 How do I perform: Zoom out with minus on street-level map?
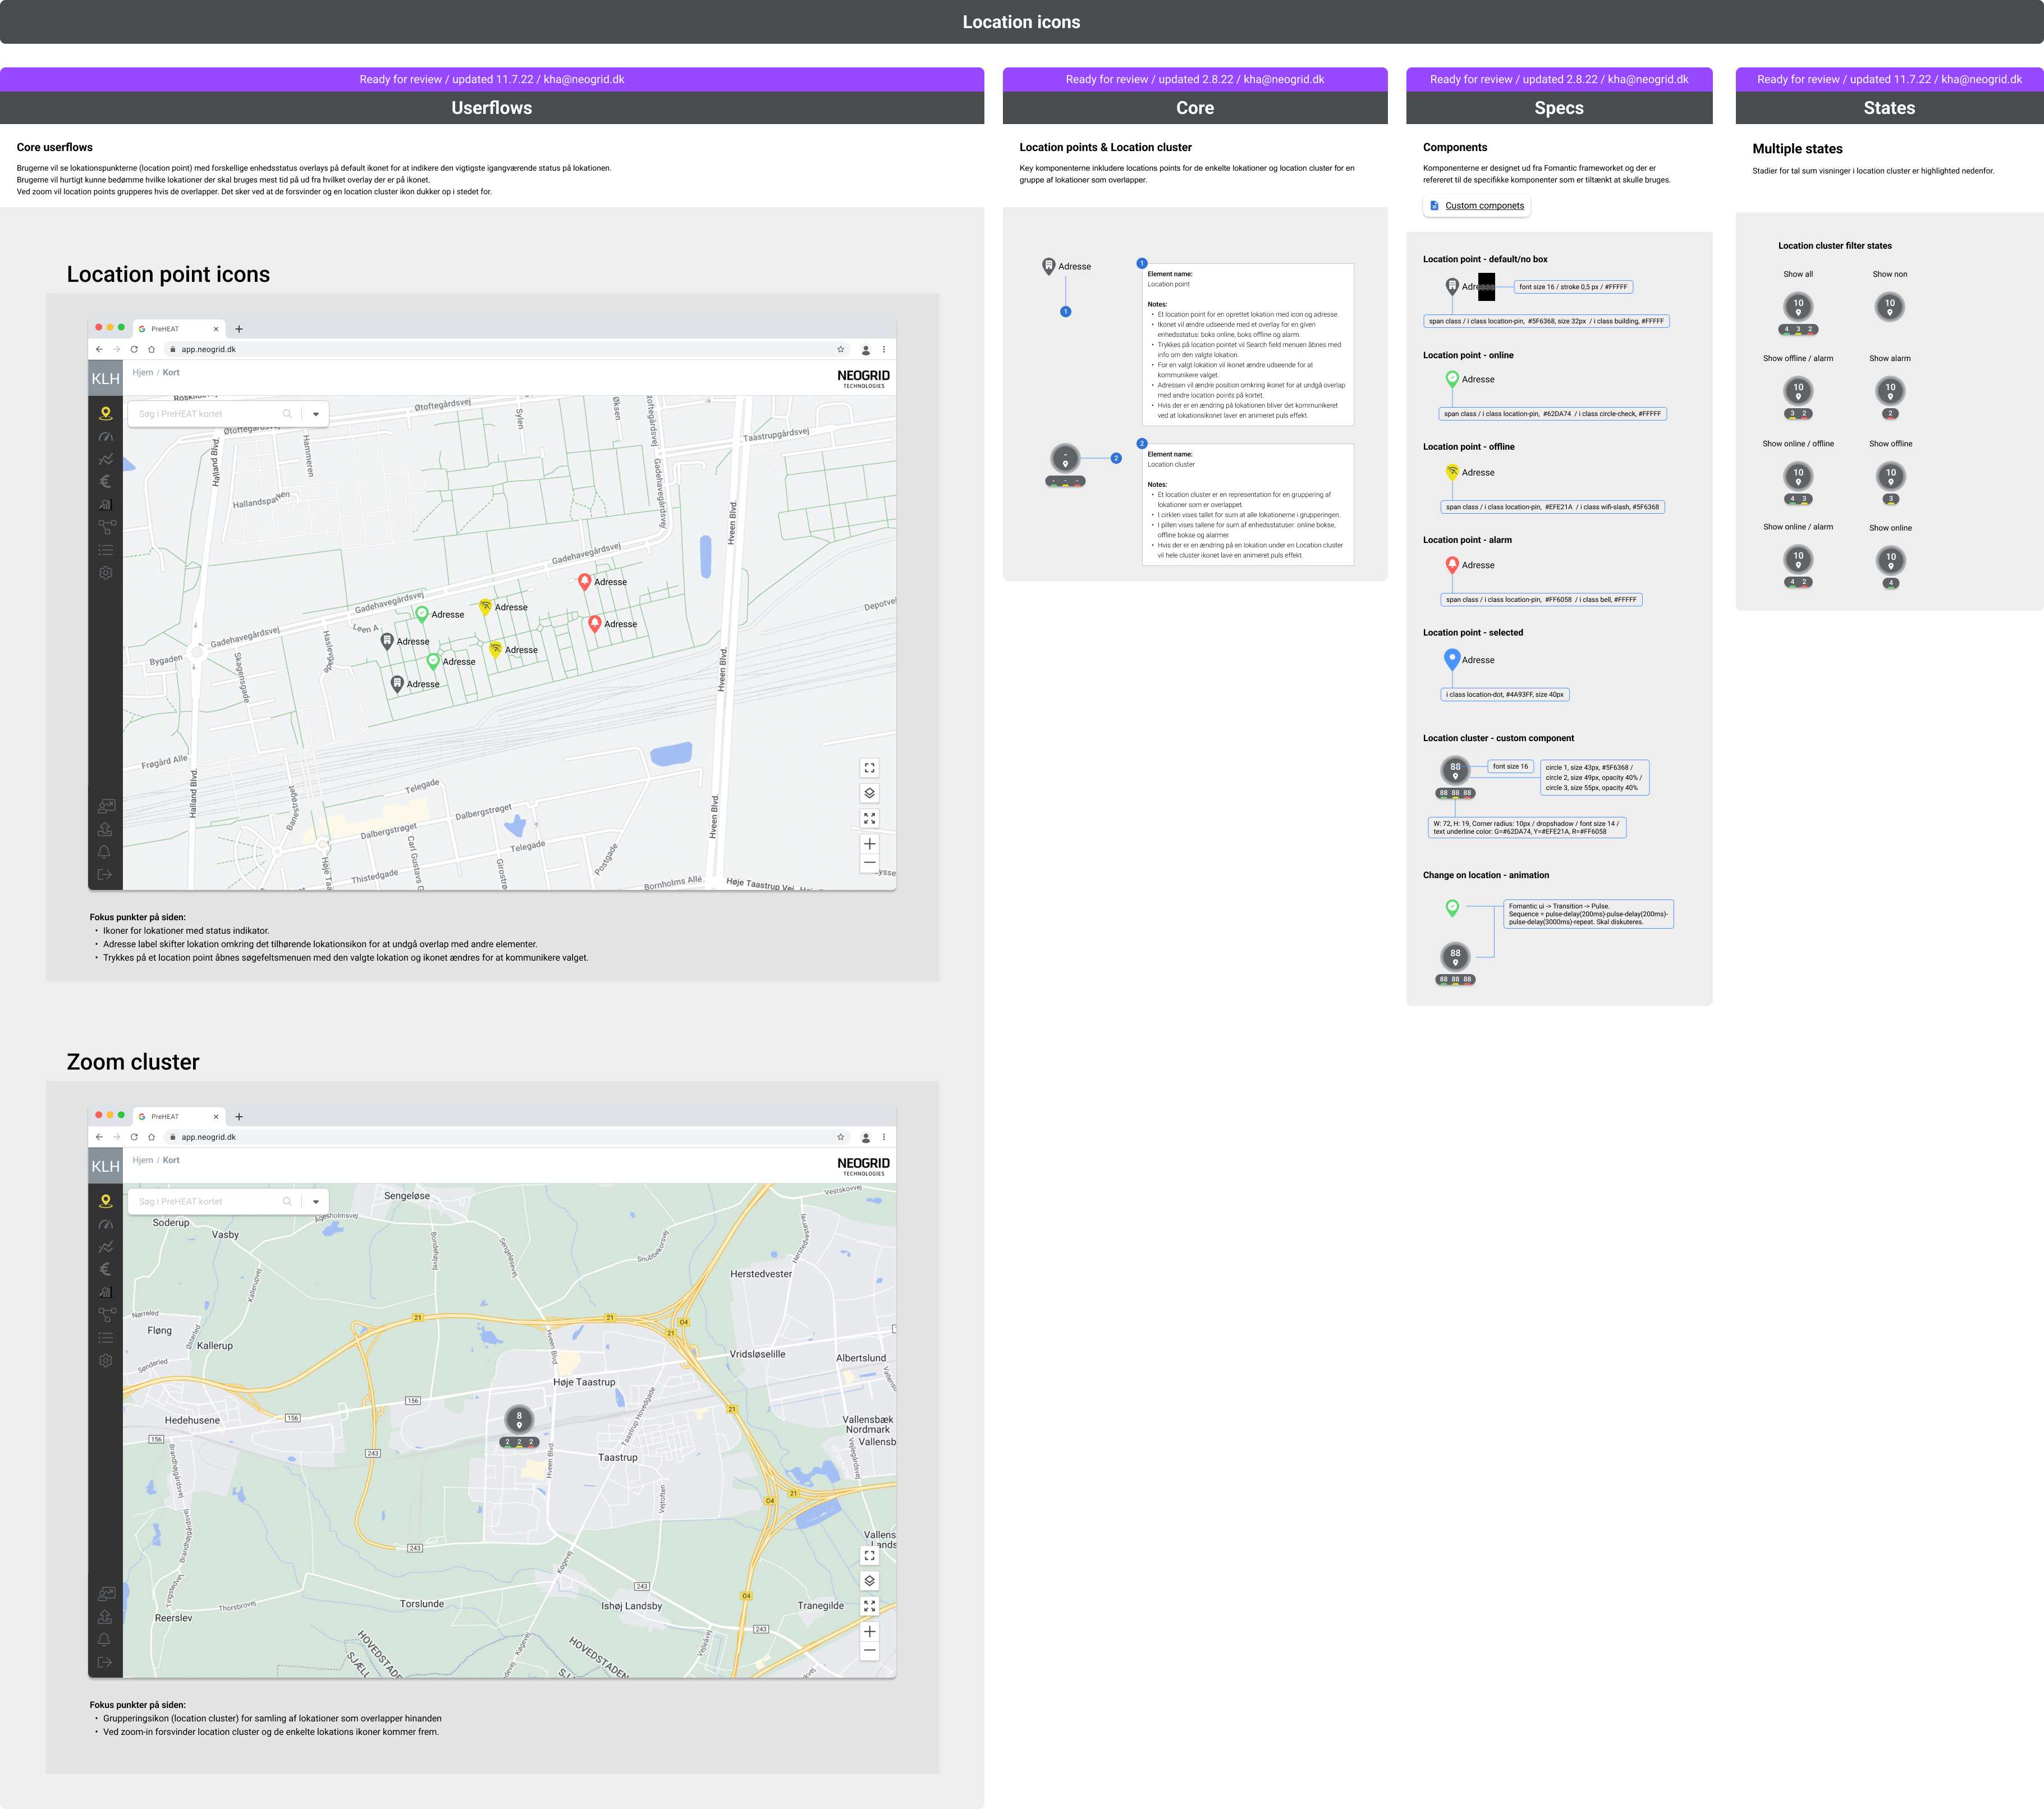click(x=869, y=862)
